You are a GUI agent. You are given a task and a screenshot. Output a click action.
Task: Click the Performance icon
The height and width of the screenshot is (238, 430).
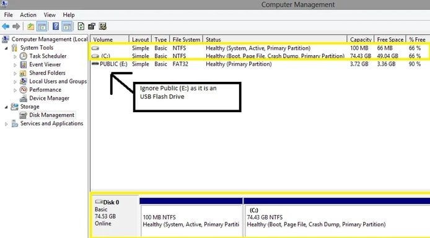[x=24, y=90]
